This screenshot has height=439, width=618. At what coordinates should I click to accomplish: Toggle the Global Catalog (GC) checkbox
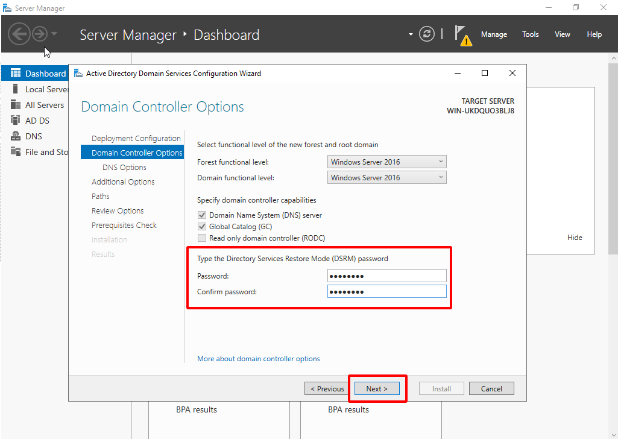click(x=202, y=227)
